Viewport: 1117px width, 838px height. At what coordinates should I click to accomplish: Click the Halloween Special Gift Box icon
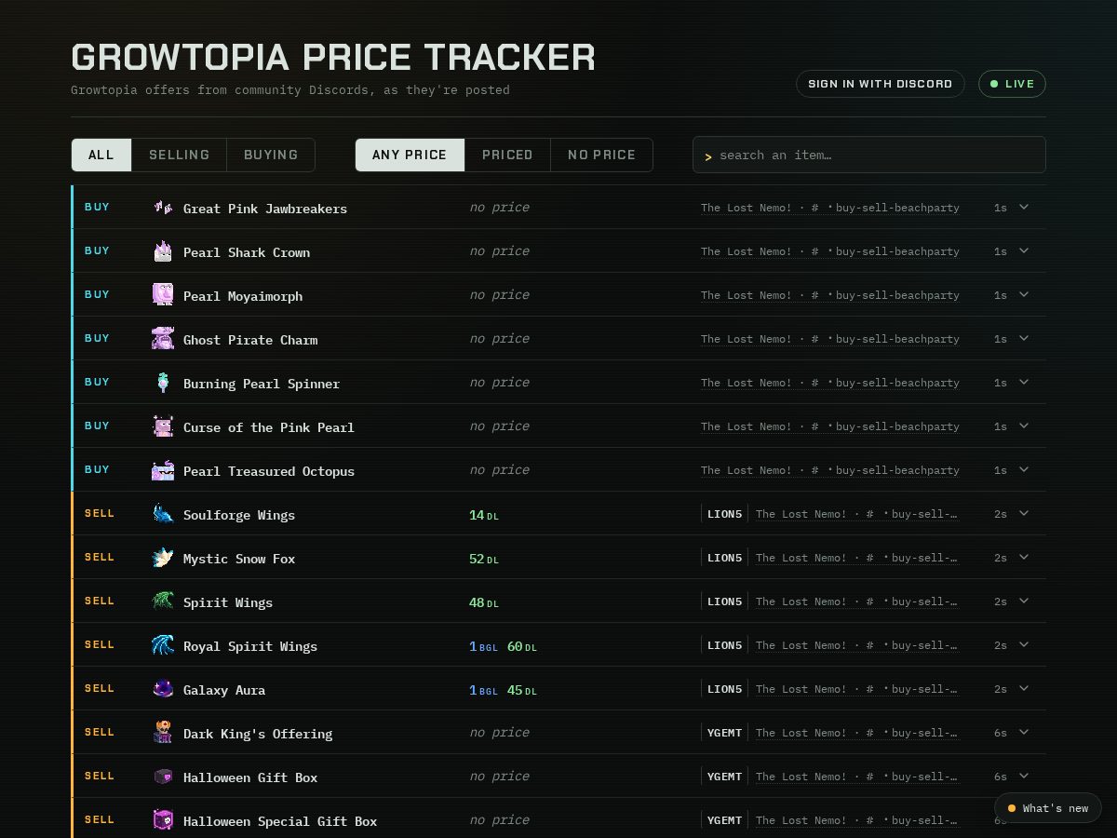[163, 820]
